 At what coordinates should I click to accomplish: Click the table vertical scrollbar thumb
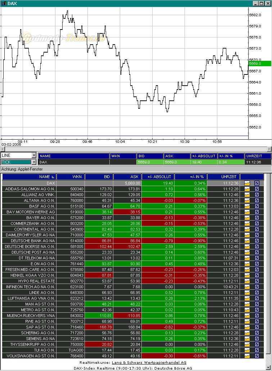pos(268,264)
